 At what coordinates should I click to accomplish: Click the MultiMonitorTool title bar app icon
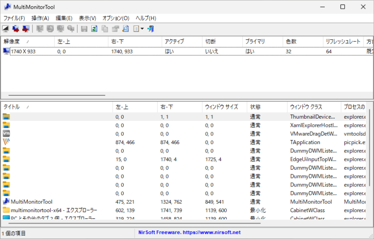tap(7, 7)
